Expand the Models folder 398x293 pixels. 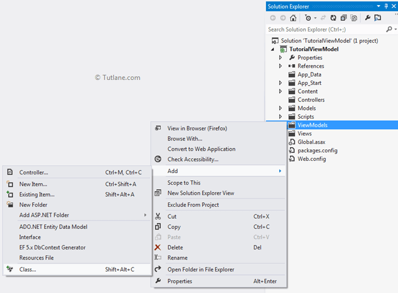point(280,108)
